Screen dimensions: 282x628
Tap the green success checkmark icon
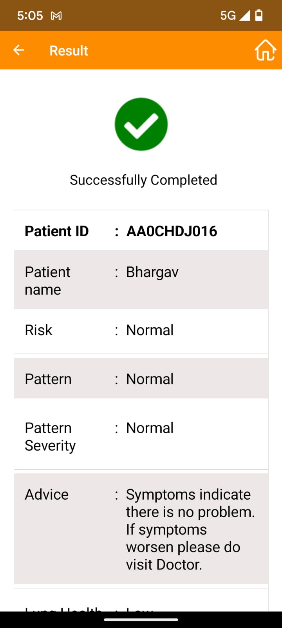point(141,124)
